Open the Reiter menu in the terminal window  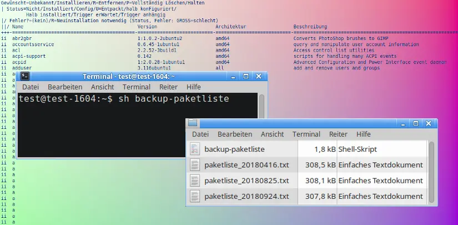[168, 87]
